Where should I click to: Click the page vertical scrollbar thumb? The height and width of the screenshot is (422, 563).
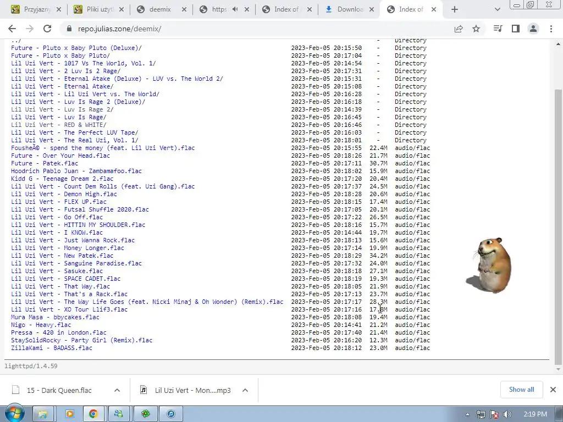pos(558,226)
